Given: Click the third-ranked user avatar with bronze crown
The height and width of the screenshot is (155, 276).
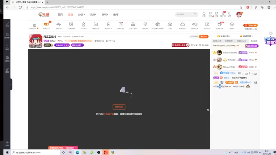Looking at the screenshot, I should coord(220,67).
